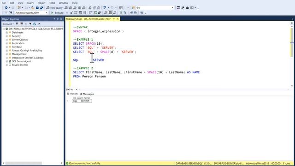Click the Increase Indent icon

point(136,12)
